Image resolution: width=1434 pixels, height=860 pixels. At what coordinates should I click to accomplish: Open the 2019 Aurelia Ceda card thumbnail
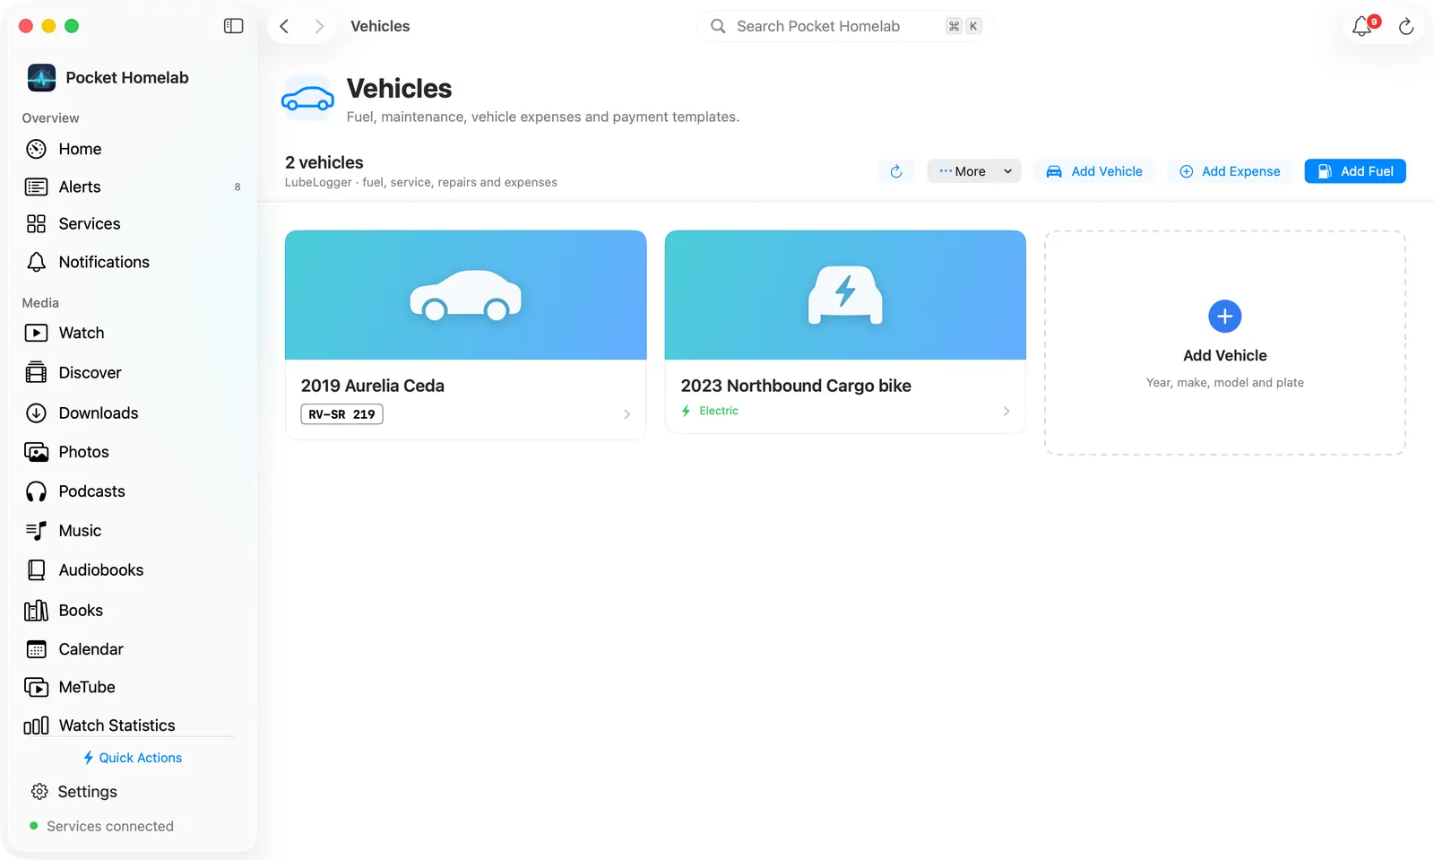pos(465,295)
